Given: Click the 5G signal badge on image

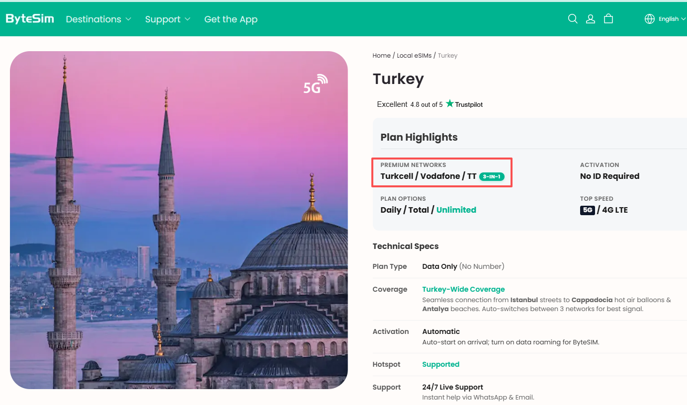Looking at the screenshot, I should [x=316, y=84].
